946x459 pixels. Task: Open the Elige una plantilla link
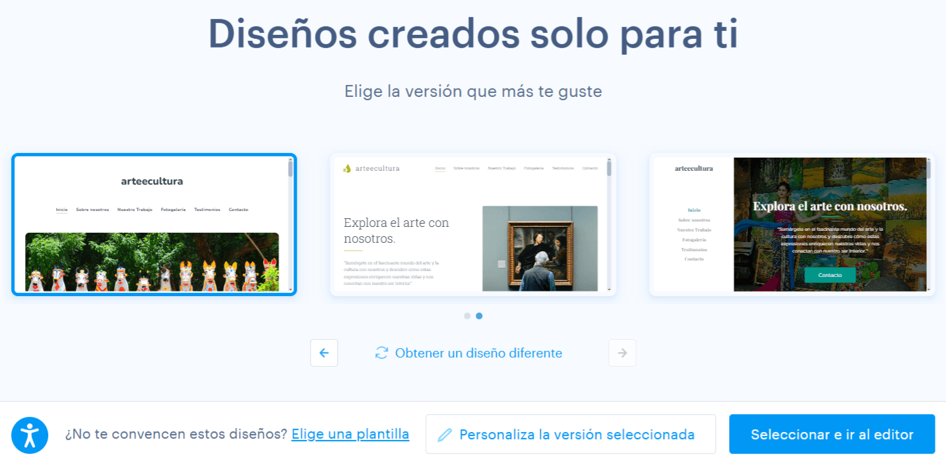click(x=350, y=435)
